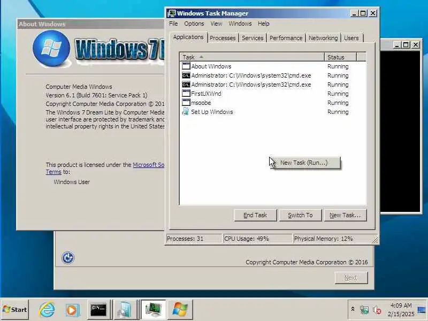Click the Start button
The width and height of the screenshot is (428, 321).
[15, 310]
